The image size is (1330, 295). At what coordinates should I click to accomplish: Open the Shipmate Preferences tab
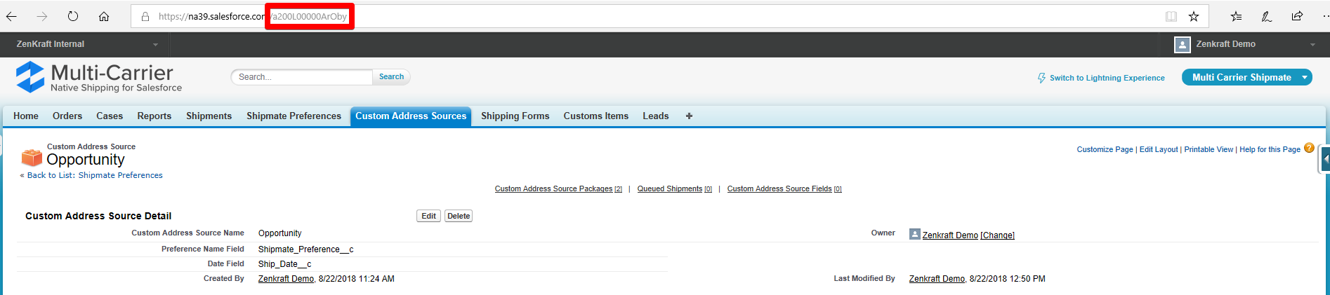[294, 116]
